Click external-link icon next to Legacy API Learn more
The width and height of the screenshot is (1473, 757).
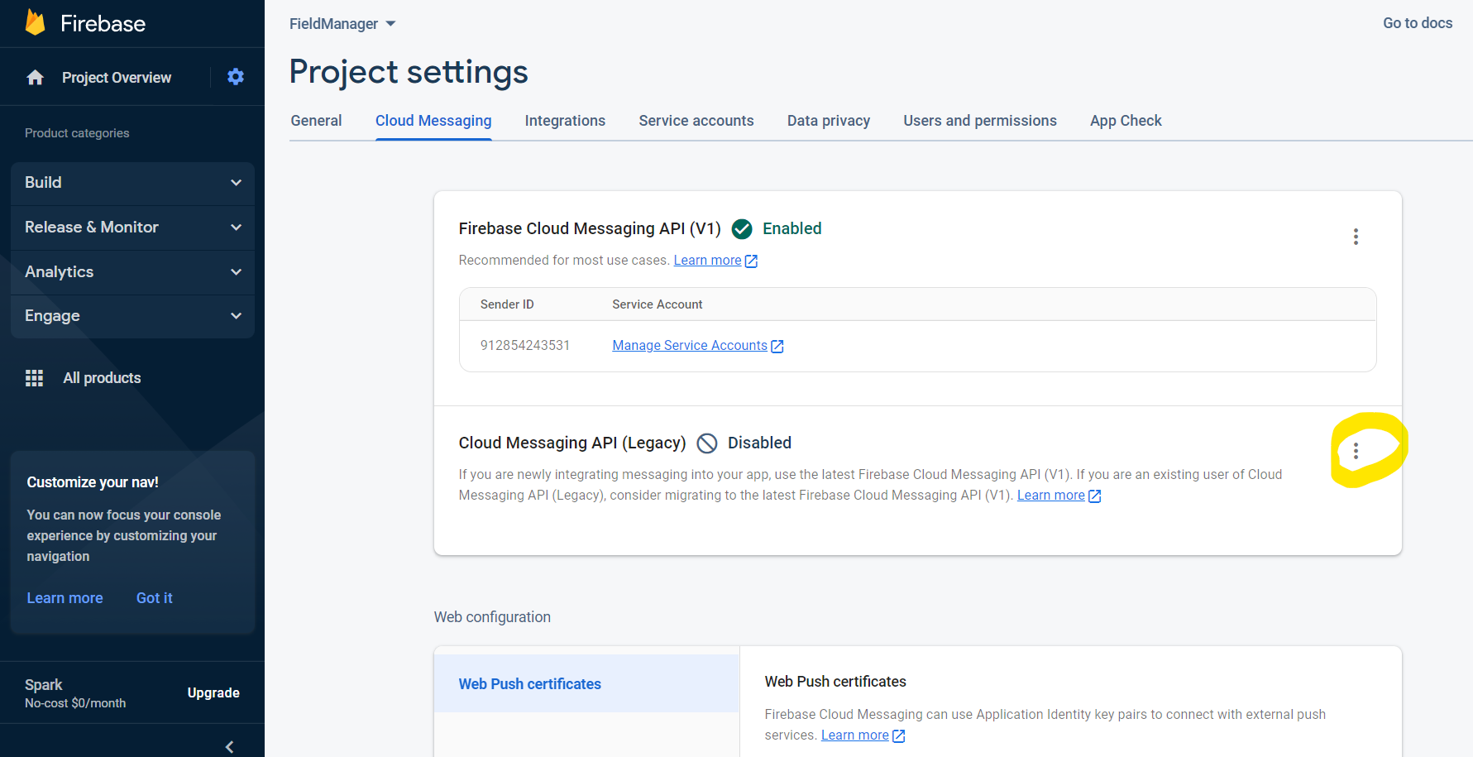coord(1095,496)
